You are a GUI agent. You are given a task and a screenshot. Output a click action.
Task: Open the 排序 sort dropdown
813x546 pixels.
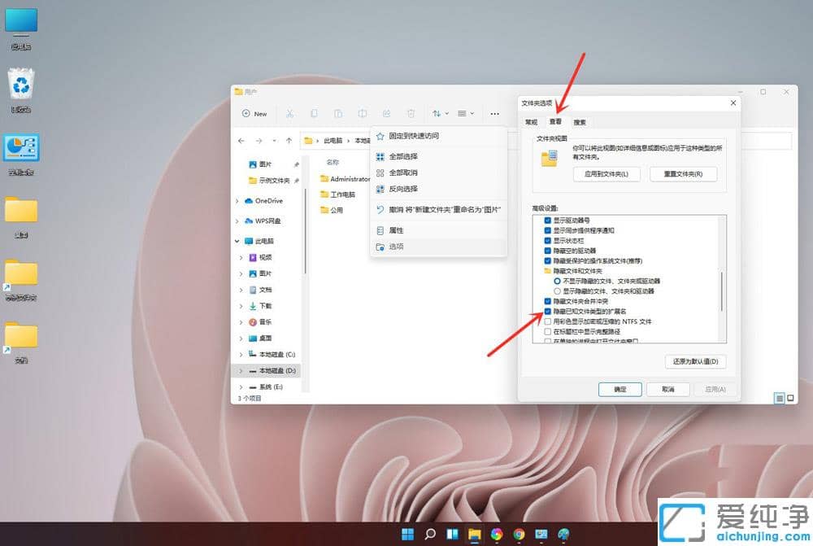pos(439,113)
